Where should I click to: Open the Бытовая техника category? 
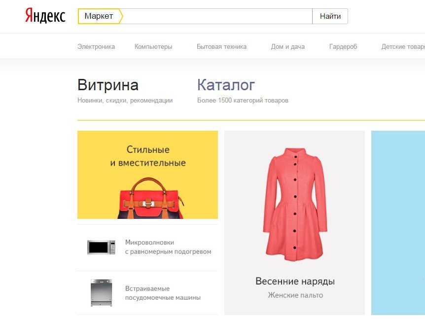coord(222,47)
